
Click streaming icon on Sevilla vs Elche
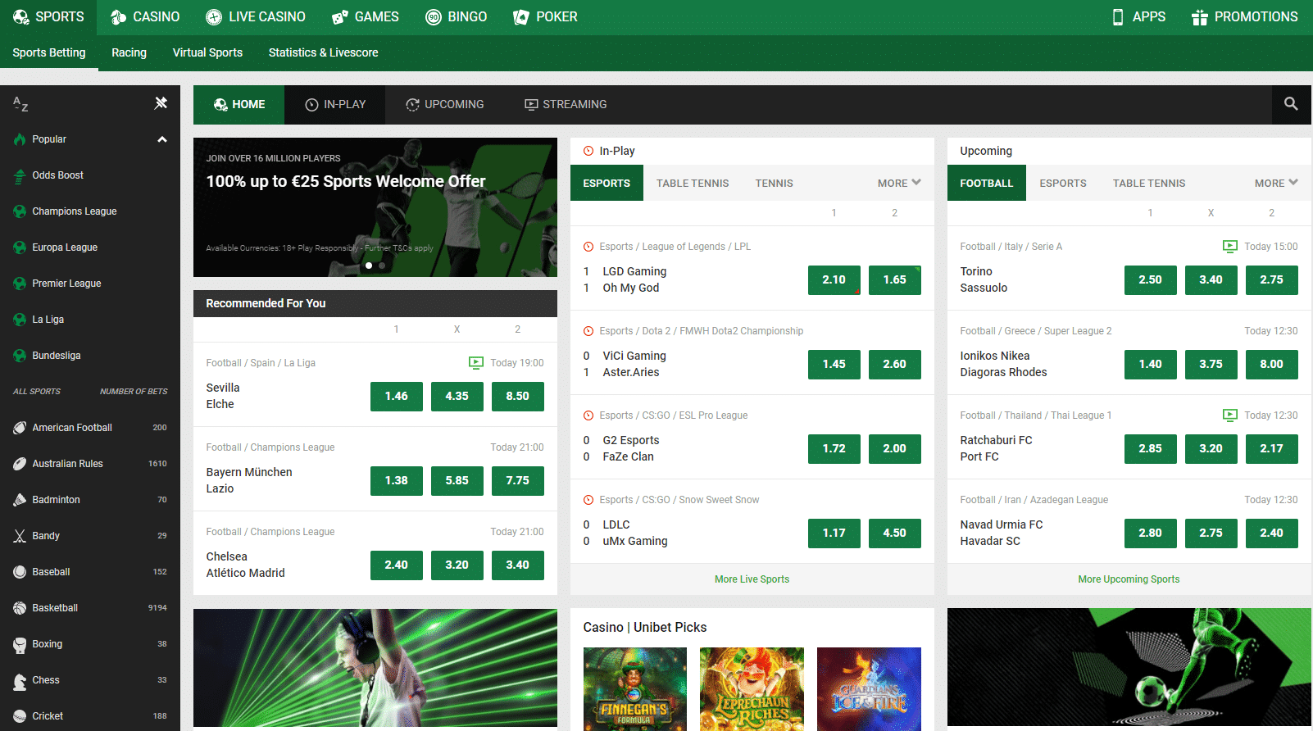pyautogui.click(x=475, y=362)
